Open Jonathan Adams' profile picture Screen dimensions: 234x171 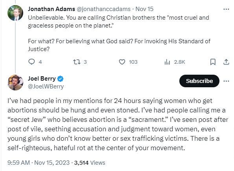point(15,13)
